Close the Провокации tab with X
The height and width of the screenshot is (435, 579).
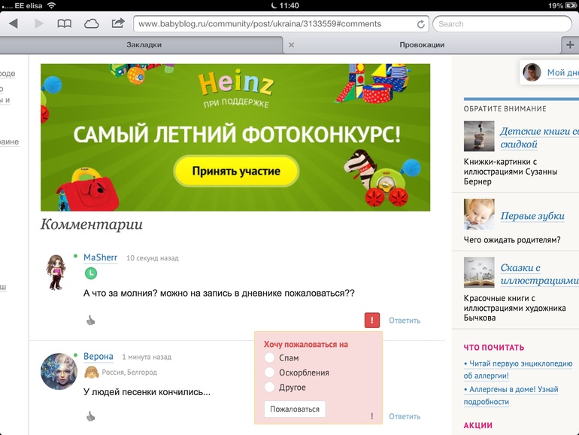tap(291, 44)
